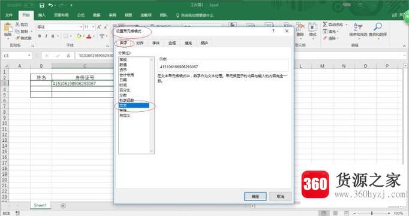This screenshot has width=409, height=216.
Task: Insert function using the fx icon
Action: [68, 56]
